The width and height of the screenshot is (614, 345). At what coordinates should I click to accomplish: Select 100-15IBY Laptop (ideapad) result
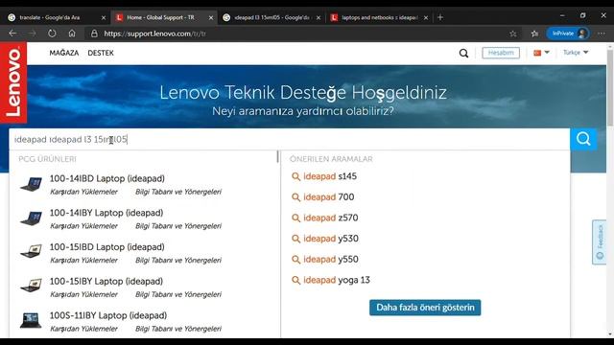106,281
